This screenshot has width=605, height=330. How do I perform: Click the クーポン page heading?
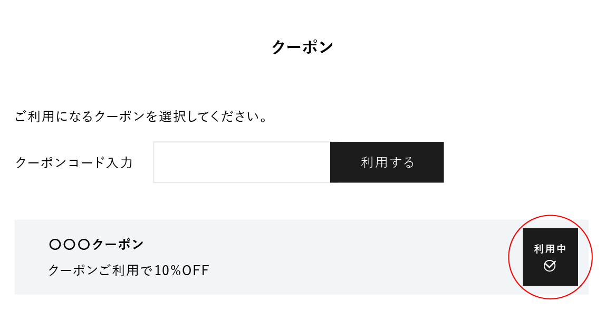point(302,47)
